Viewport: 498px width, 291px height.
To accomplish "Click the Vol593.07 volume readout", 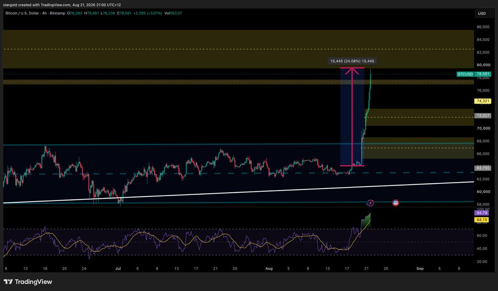I will tap(173, 13).
